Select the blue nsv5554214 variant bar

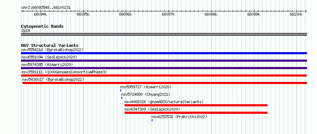(164, 53)
